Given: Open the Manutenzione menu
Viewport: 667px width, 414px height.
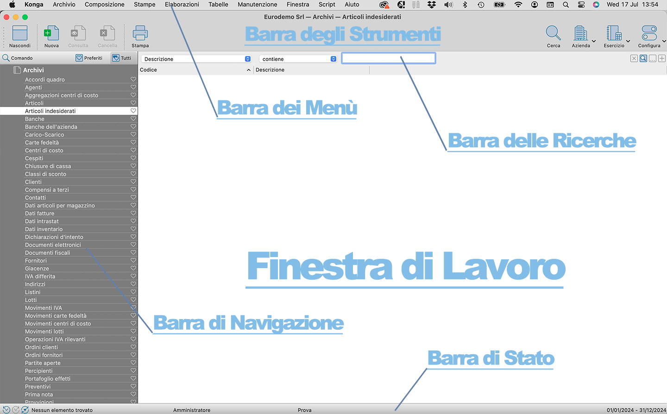Looking at the screenshot, I should (x=257, y=4).
